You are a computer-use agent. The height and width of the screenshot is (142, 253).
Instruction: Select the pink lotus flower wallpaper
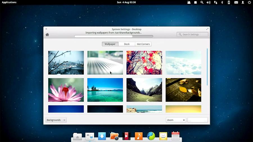(x=66, y=90)
